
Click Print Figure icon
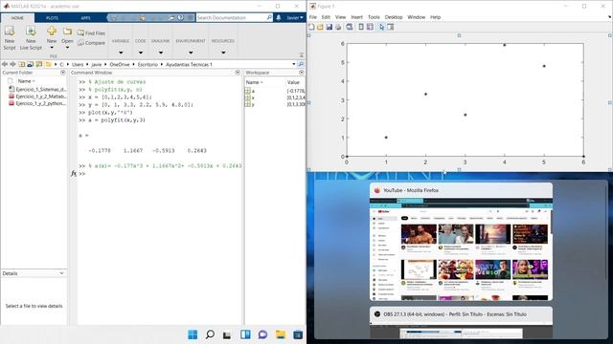(x=338, y=27)
